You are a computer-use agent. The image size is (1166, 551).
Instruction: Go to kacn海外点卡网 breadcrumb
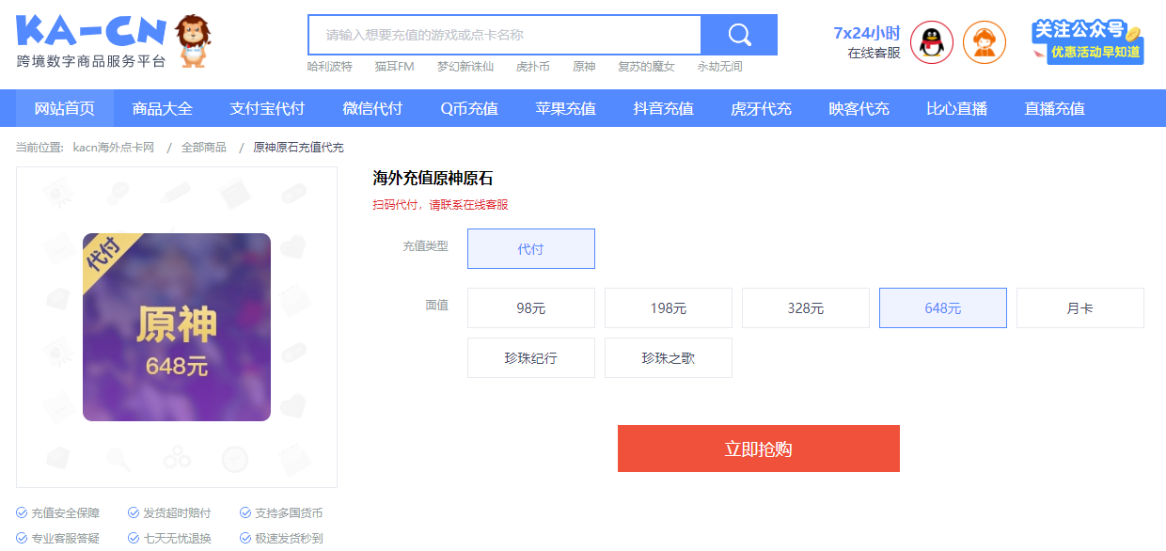pyautogui.click(x=114, y=148)
